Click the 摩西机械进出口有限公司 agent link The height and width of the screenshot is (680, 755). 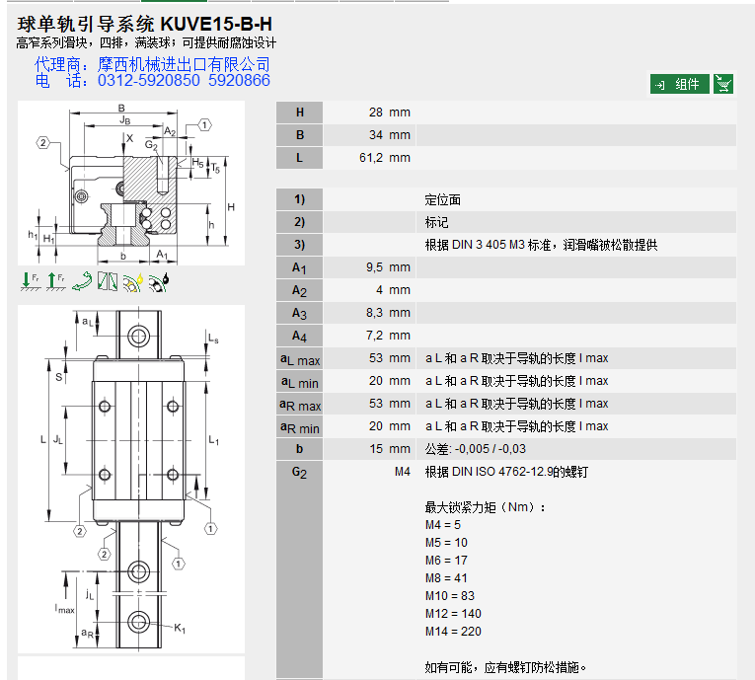click(x=184, y=64)
